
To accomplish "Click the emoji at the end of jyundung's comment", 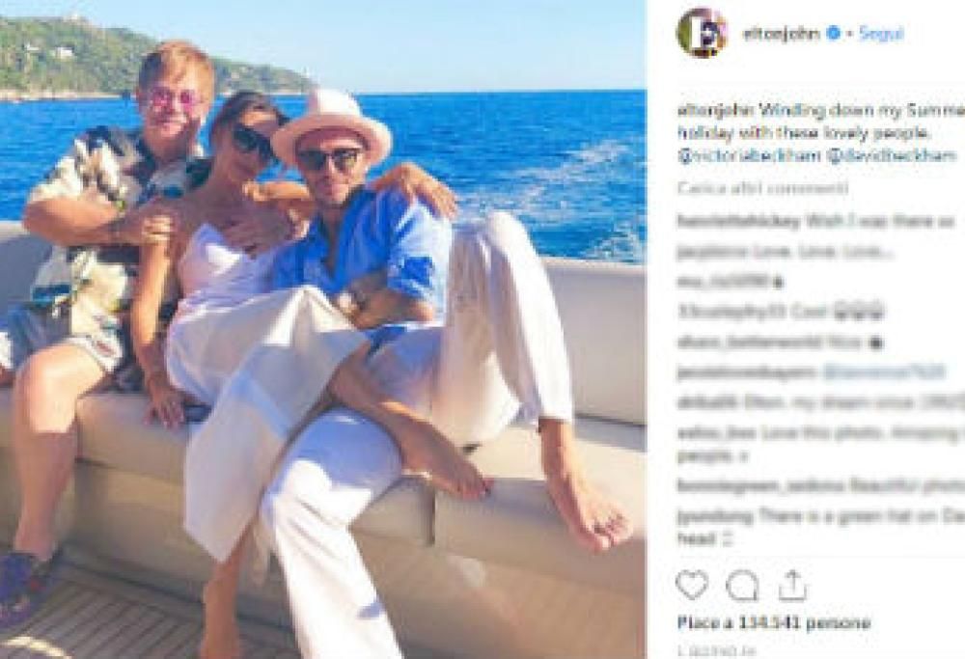I will click(726, 540).
